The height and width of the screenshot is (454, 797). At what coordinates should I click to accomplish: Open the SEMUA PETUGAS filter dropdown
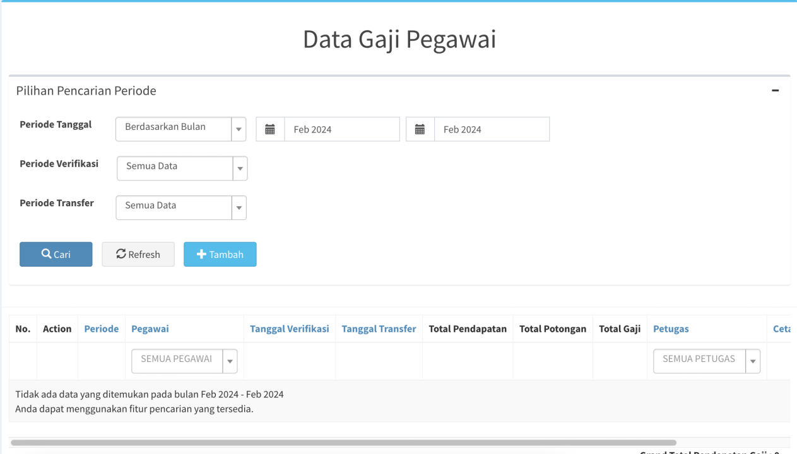(x=707, y=361)
